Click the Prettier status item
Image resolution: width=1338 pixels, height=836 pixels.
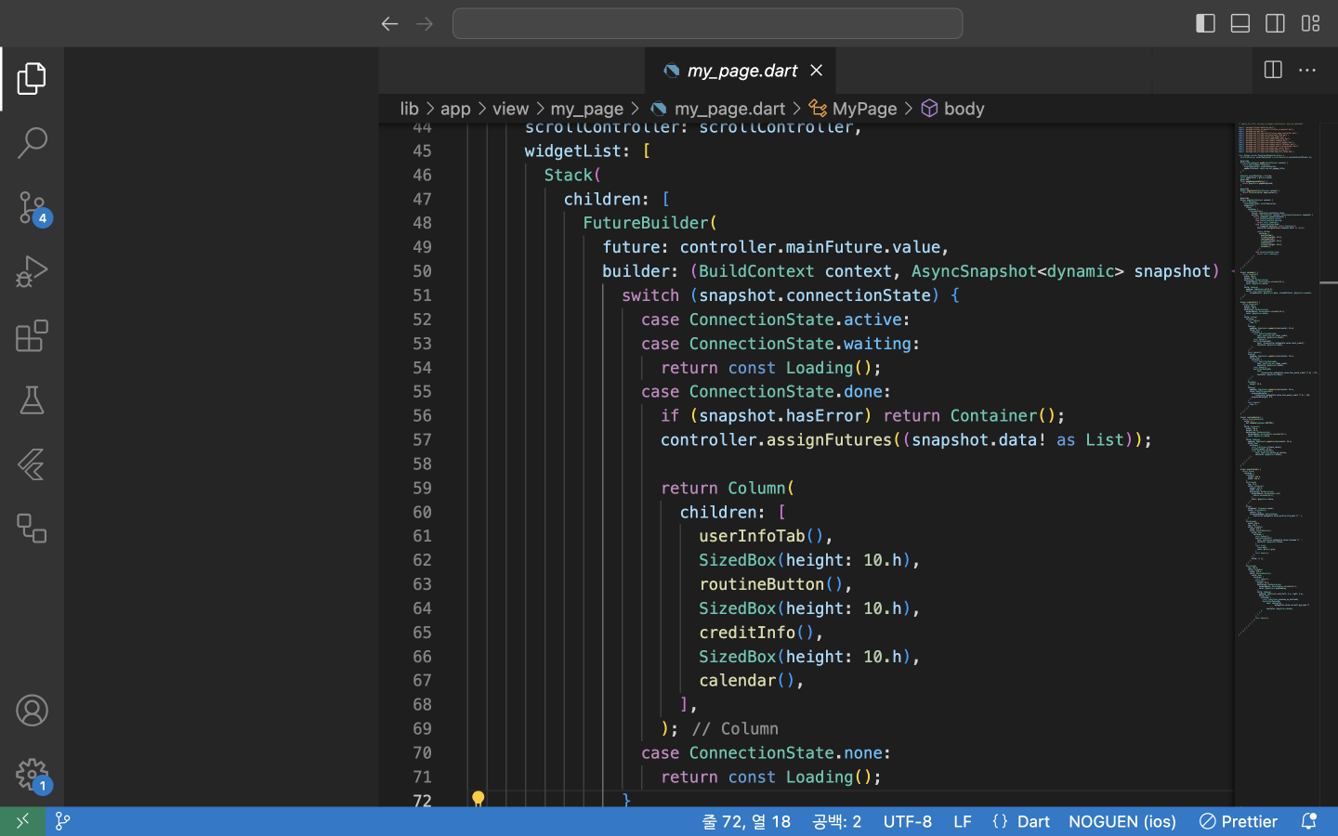coord(1238,821)
